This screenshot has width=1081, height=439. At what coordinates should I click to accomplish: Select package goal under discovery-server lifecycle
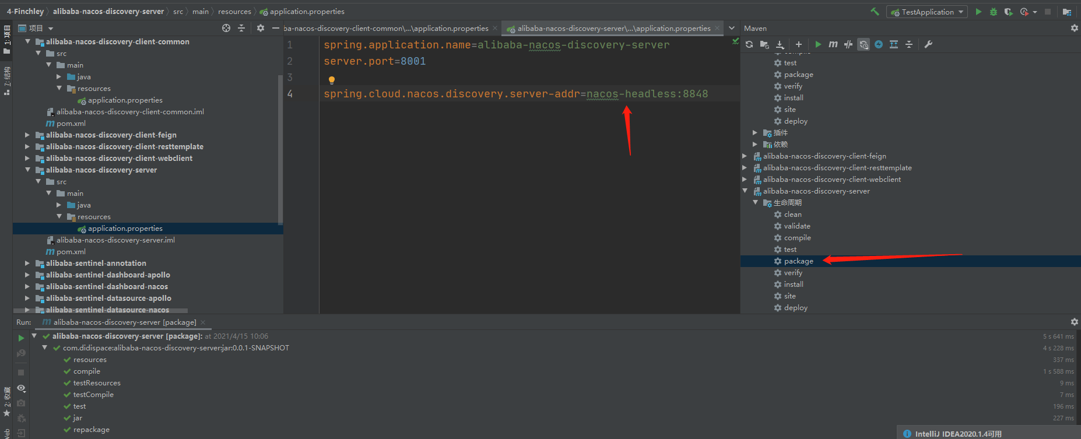[x=798, y=261]
